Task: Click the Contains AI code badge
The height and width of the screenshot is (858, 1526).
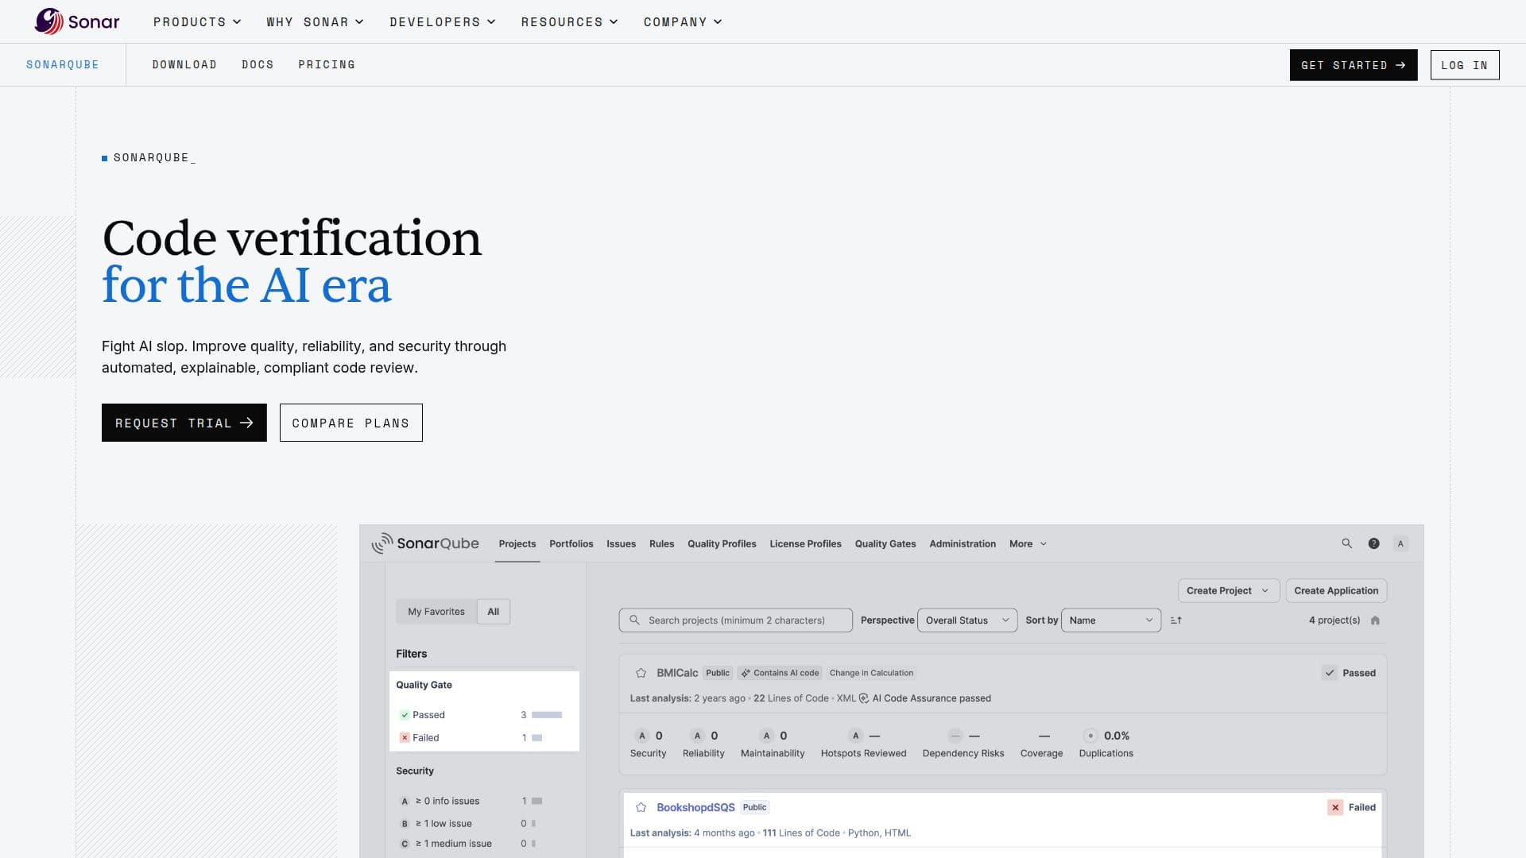Action: point(780,673)
